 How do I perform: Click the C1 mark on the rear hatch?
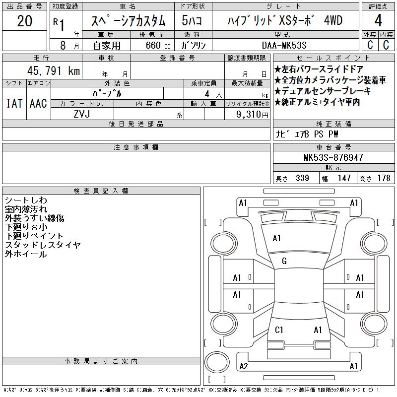pyautogui.click(x=279, y=330)
